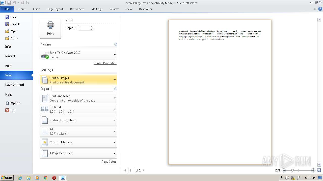Viewport: 323px width, 181px height.
Task: Open the Custom Margins dropdown
Action: pyautogui.click(x=78, y=142)
